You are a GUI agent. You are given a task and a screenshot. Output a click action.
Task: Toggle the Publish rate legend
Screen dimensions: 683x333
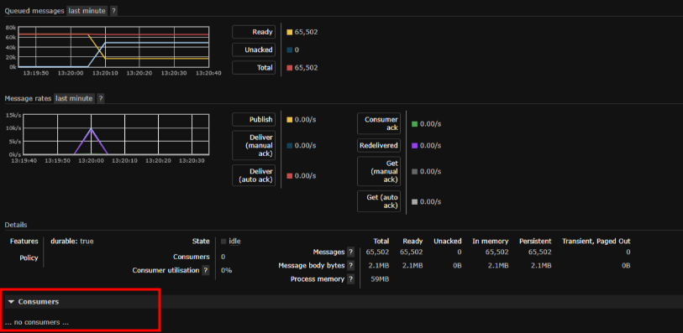coord(254,119)
